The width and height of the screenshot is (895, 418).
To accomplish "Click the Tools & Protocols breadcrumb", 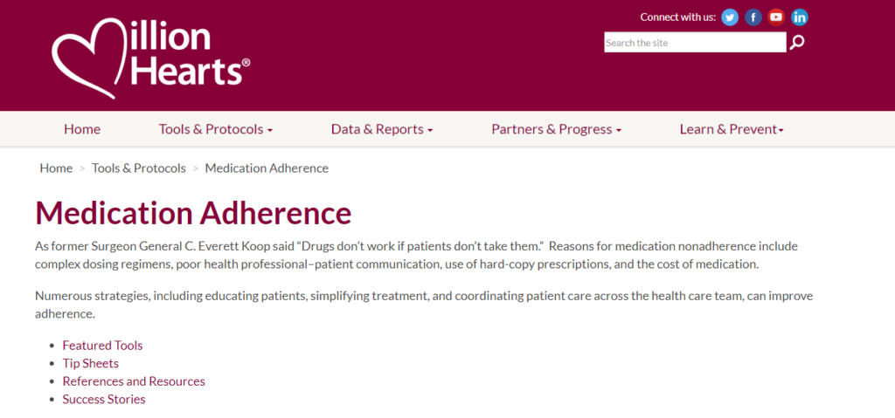I will coord(139,168).
